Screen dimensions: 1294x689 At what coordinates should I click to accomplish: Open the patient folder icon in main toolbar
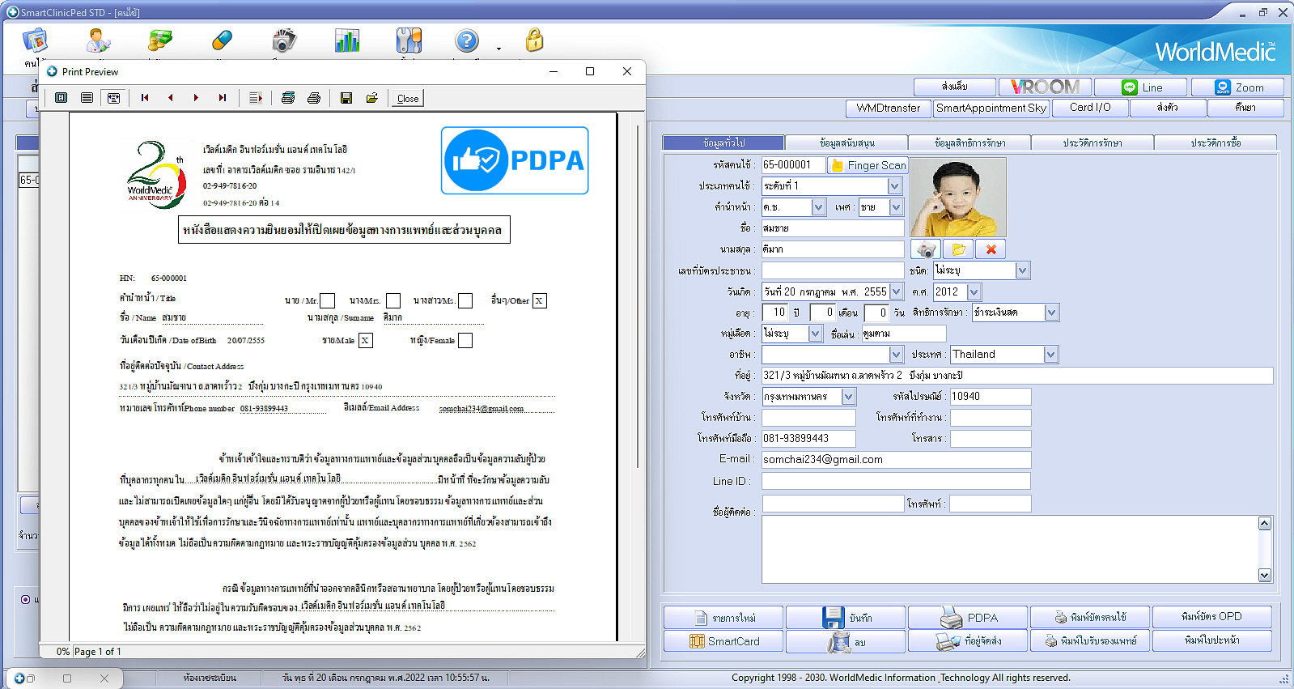click(x=36, y=40)
